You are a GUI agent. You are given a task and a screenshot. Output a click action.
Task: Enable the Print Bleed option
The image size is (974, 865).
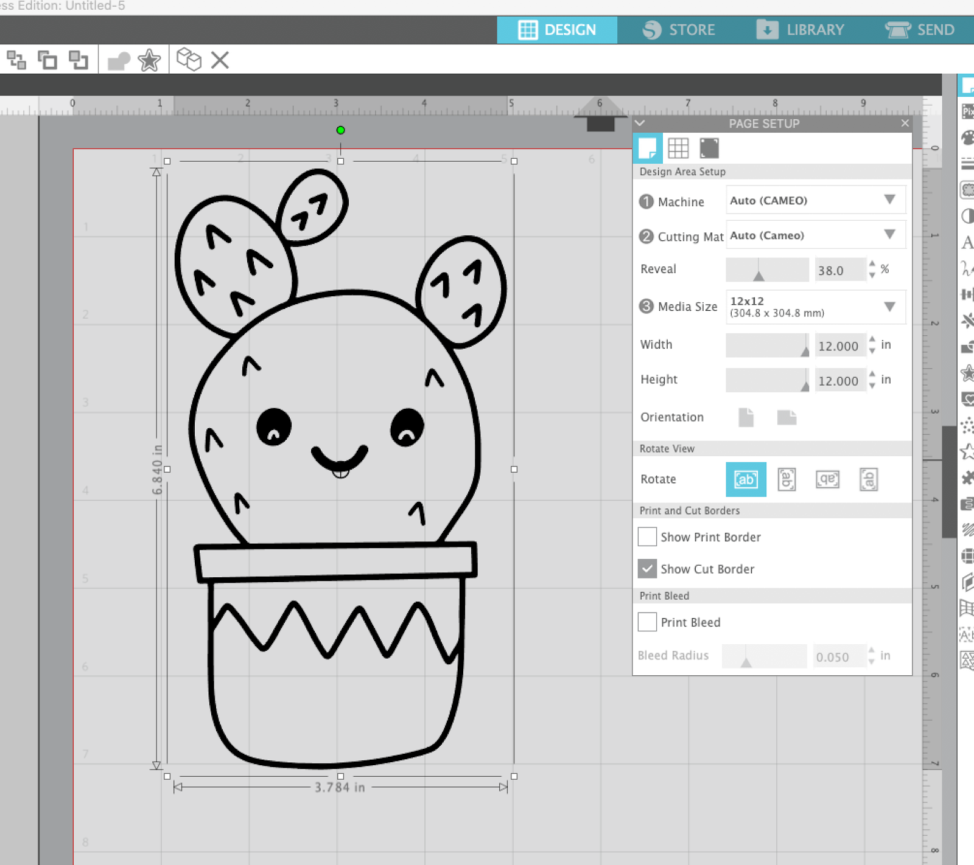click(x=648, y=622)
